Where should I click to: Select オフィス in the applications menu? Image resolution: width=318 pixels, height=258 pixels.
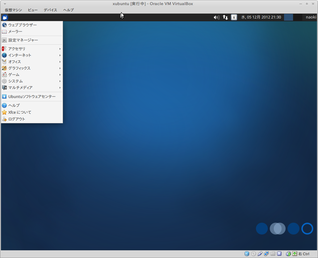[x=32, y=62]
